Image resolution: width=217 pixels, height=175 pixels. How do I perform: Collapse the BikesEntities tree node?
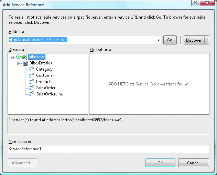click(19, 63)
